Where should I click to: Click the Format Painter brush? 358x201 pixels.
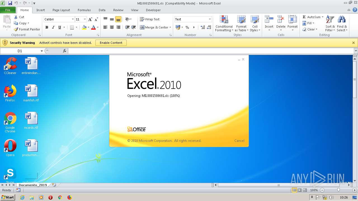tap(16, 29)
